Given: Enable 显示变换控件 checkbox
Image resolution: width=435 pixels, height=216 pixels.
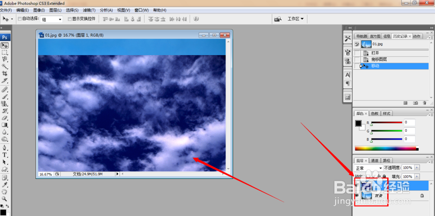Looking at the screenshot, I should coord(70,19).
